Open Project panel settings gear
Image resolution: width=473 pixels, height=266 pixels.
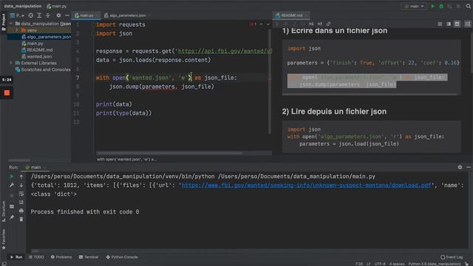[58, 15]
